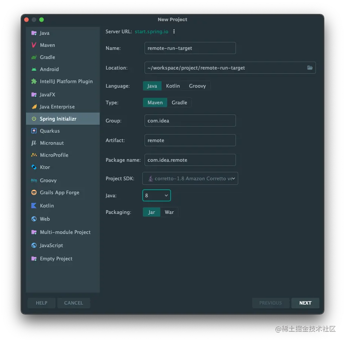Viewport: 345px width, 342px height.
Task: Click the Ktor icon
Action: click(34, 167)
